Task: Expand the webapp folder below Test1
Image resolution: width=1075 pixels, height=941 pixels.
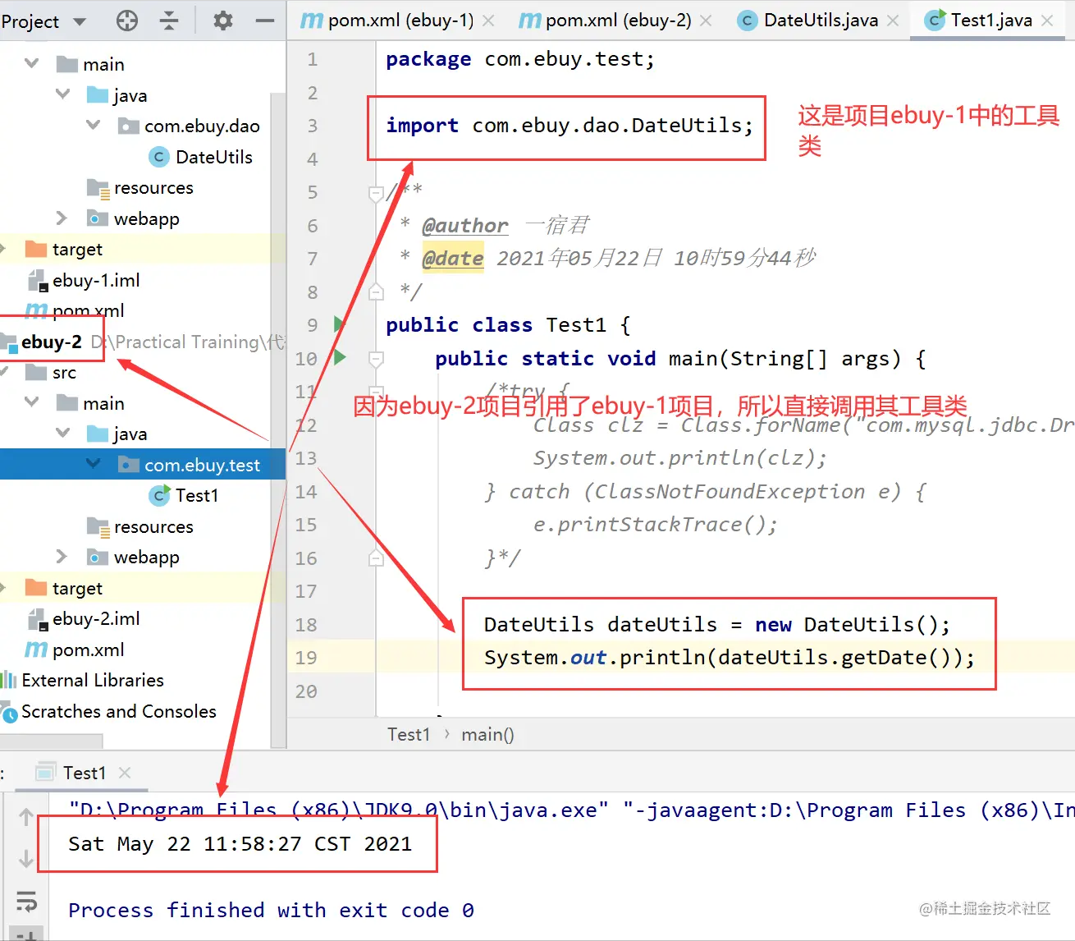Action: [x=62, y=557]
